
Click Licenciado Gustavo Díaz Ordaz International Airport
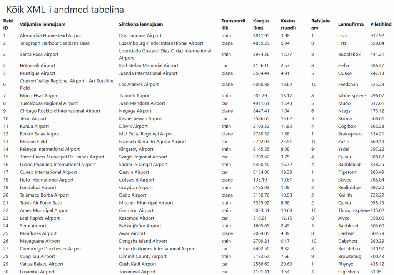(165, 54)
